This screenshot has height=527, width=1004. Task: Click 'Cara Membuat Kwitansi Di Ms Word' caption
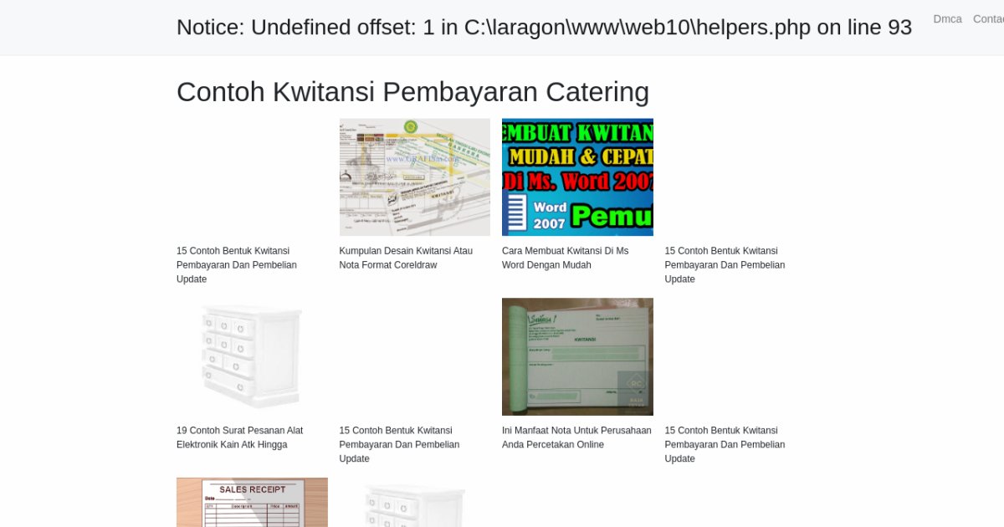click(x=565, y=258)
